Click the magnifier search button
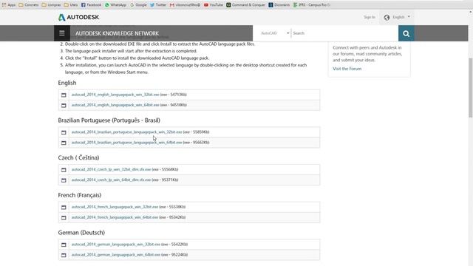This screenshot has height=266, width=473. [406, 33]
